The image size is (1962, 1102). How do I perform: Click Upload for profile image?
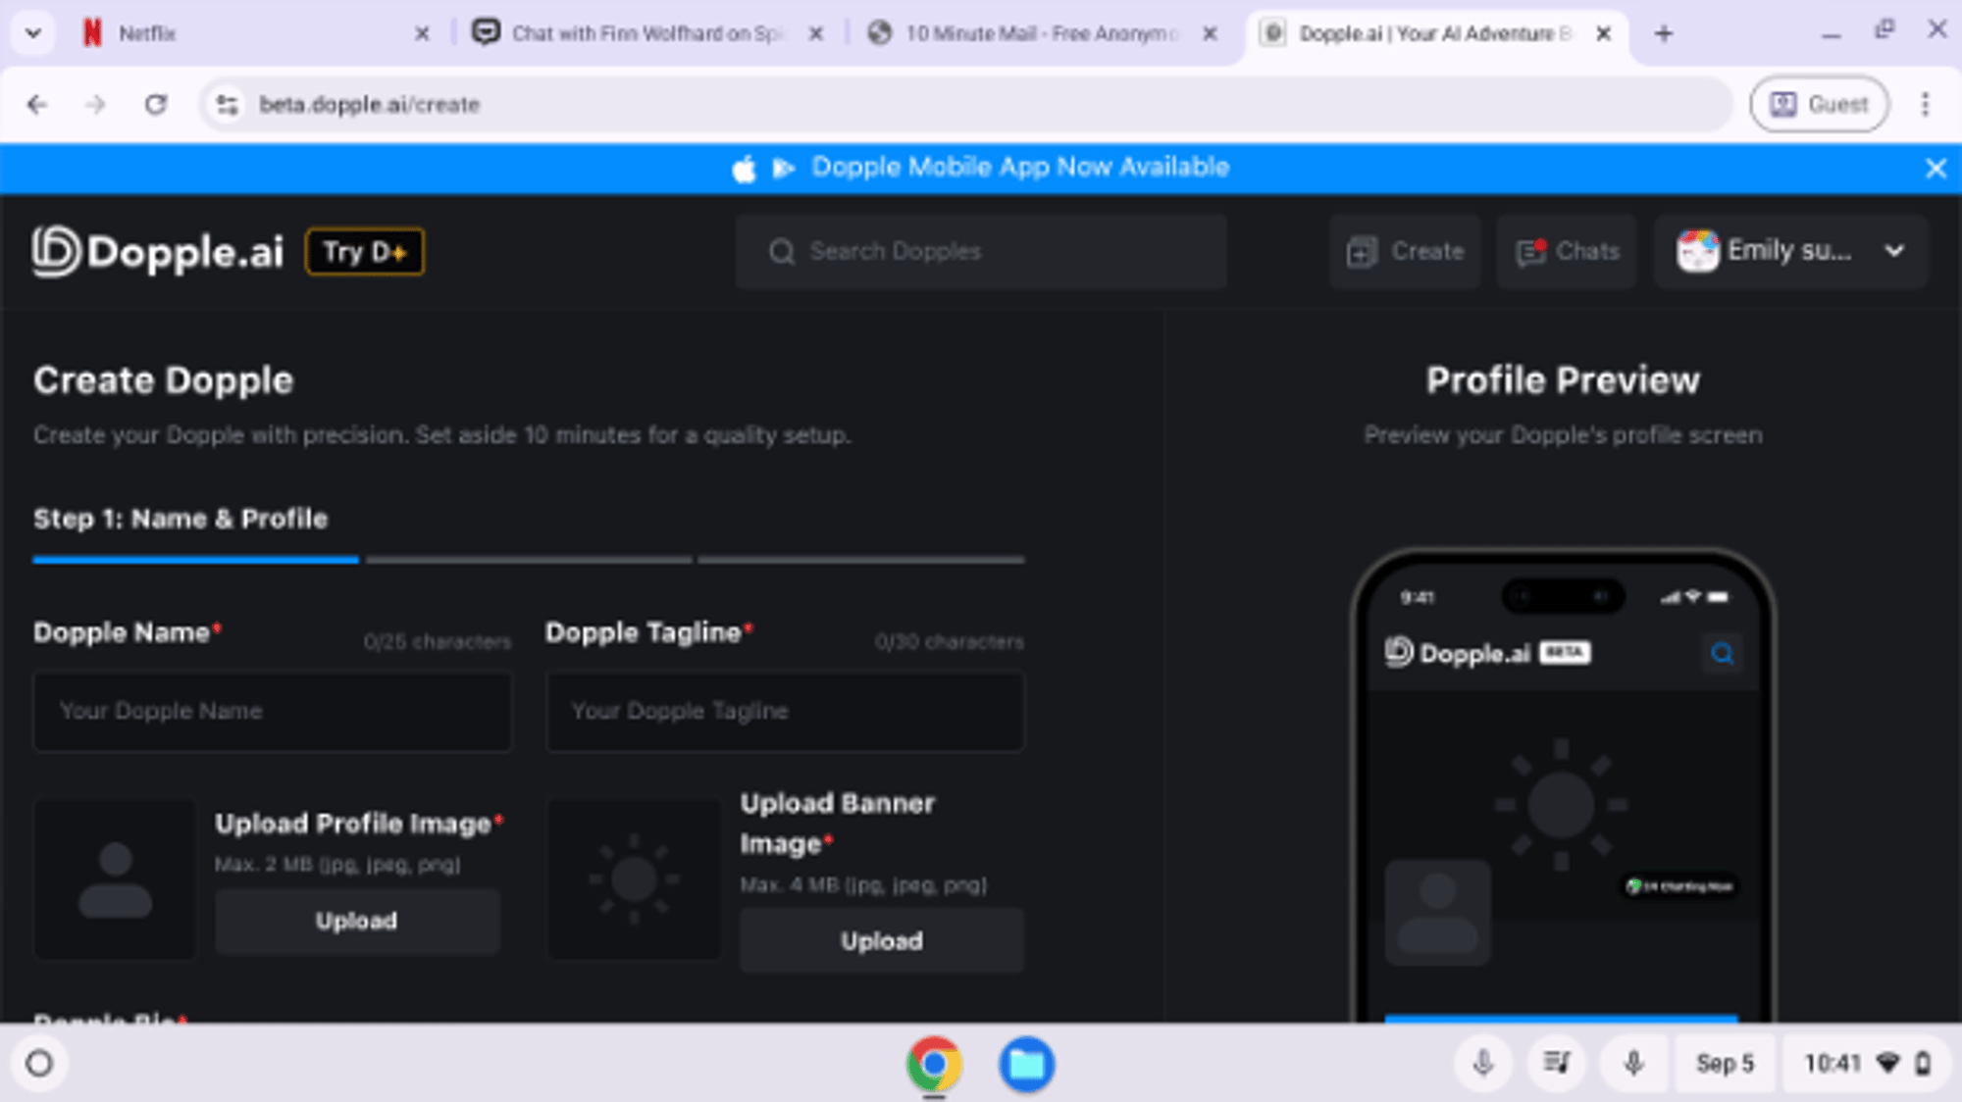[357, 921]
